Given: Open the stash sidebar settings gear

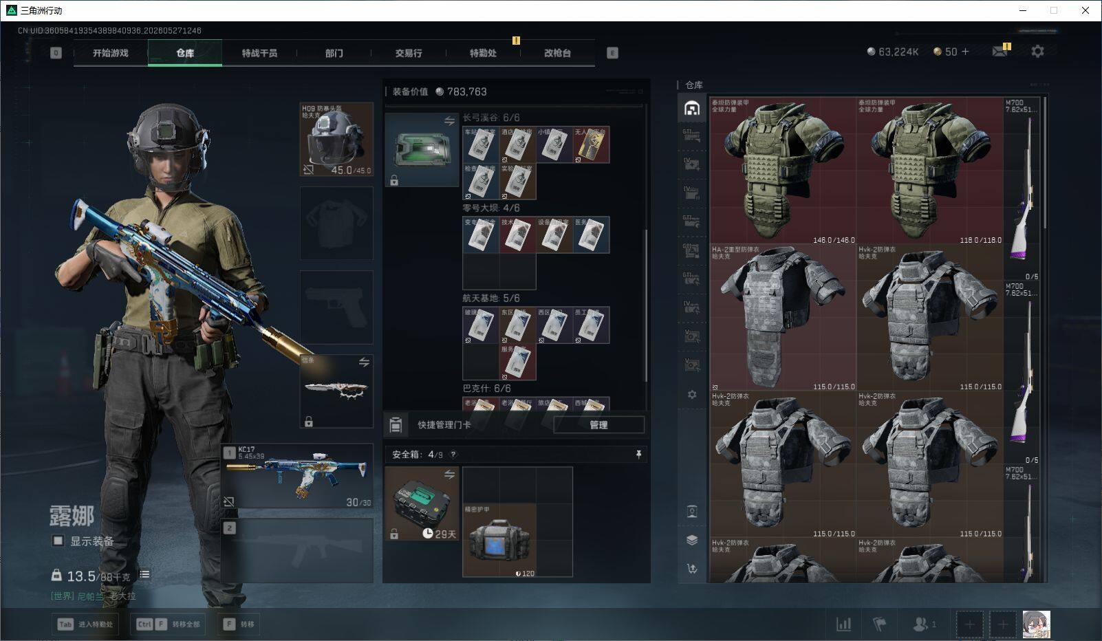Looking at the screenshot, I should point(692,394).
